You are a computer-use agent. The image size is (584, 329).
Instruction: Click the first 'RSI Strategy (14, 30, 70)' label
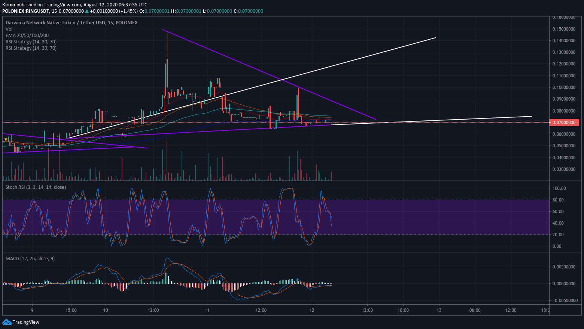[x=31, y=41]
